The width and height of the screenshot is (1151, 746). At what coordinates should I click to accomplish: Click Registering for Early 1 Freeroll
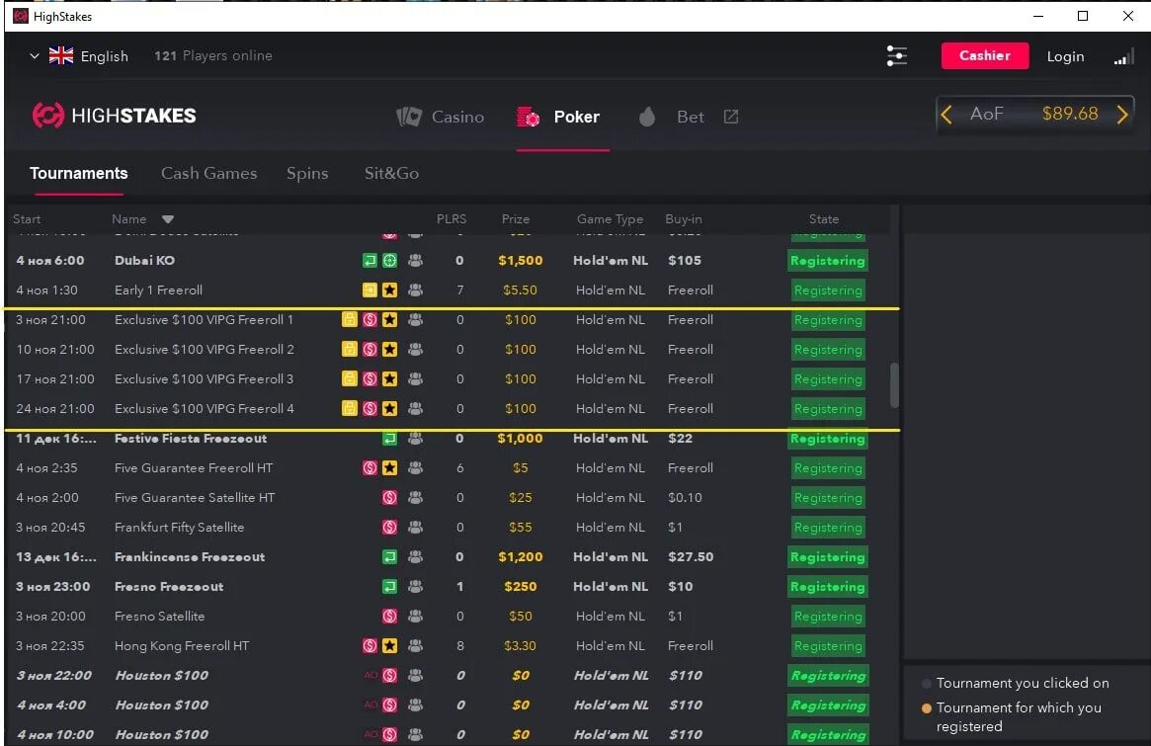pos(828,290)
